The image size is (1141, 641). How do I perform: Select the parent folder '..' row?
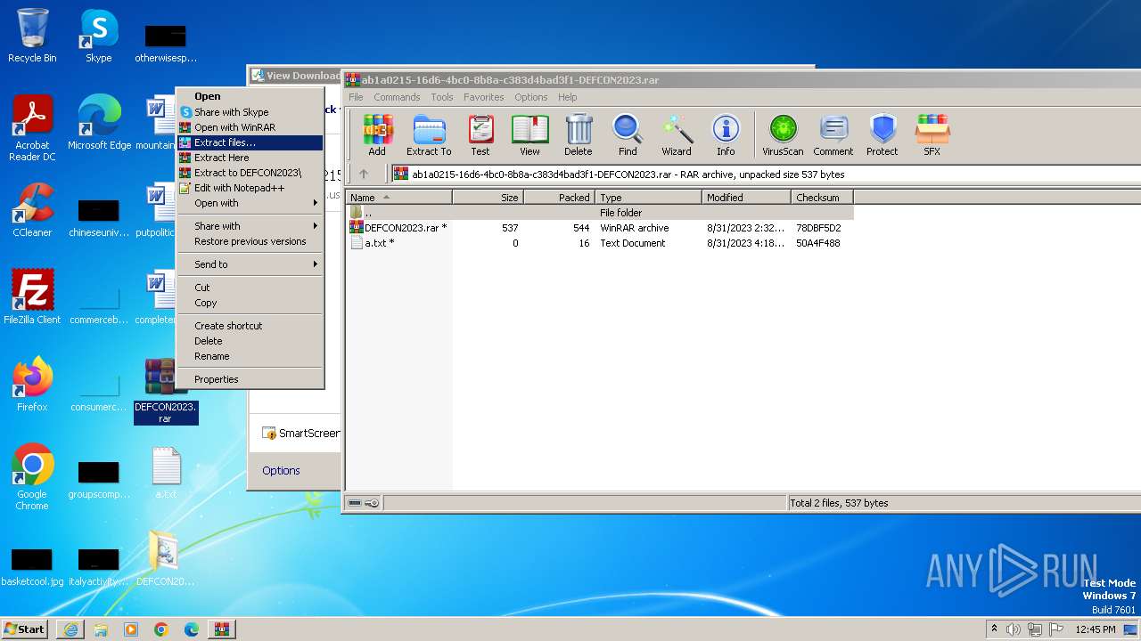(600, 213)
